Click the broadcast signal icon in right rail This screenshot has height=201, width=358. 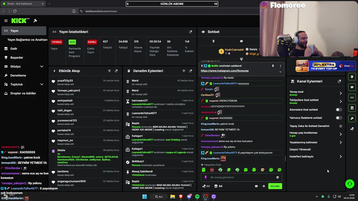pos(352,97)
